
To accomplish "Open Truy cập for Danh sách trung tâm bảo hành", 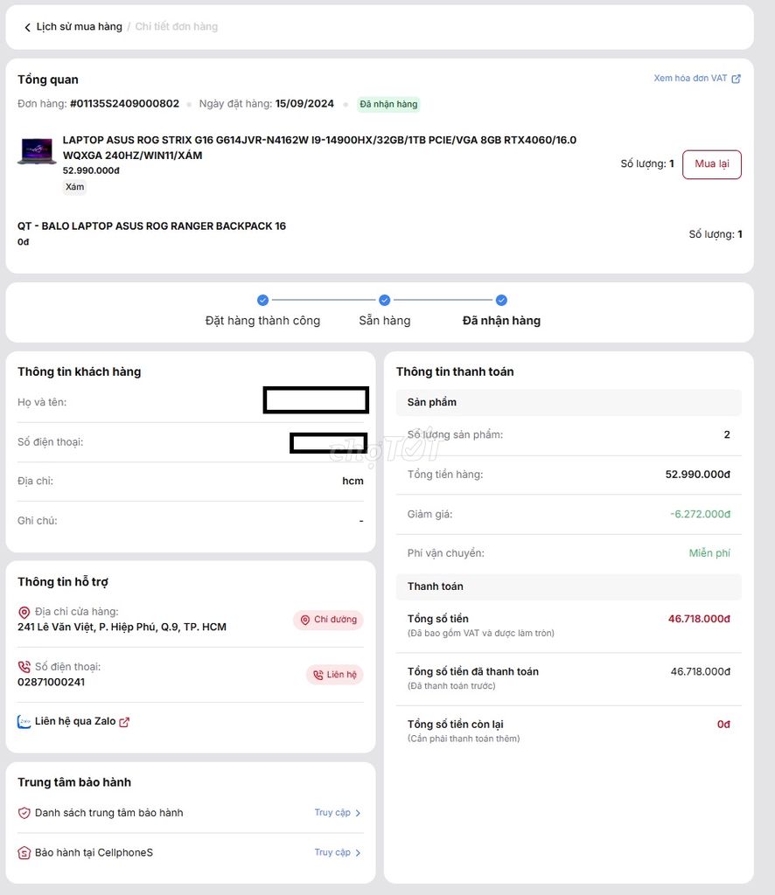I will click(x=332, y=812).
